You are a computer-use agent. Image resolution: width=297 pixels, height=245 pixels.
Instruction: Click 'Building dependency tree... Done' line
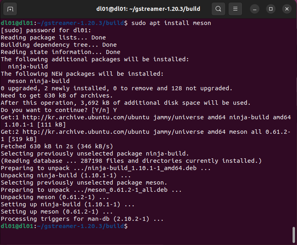point(59,45)
